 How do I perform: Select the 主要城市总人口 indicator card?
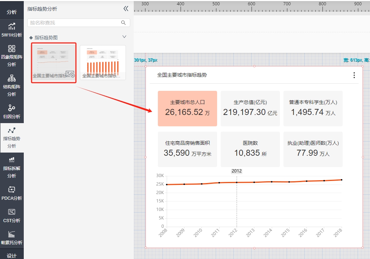(187, 109)
